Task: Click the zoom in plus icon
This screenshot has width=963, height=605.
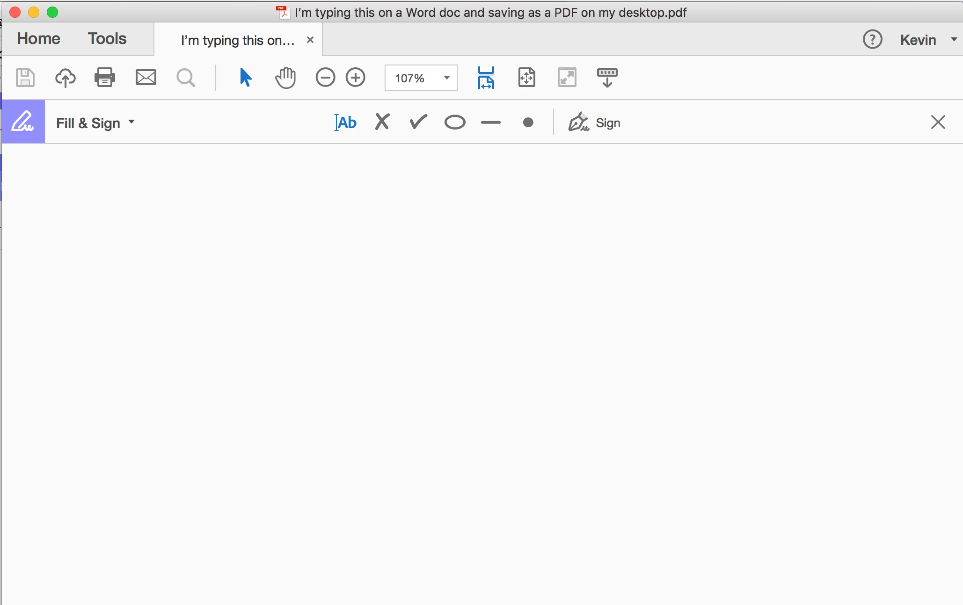Action: 356,78
